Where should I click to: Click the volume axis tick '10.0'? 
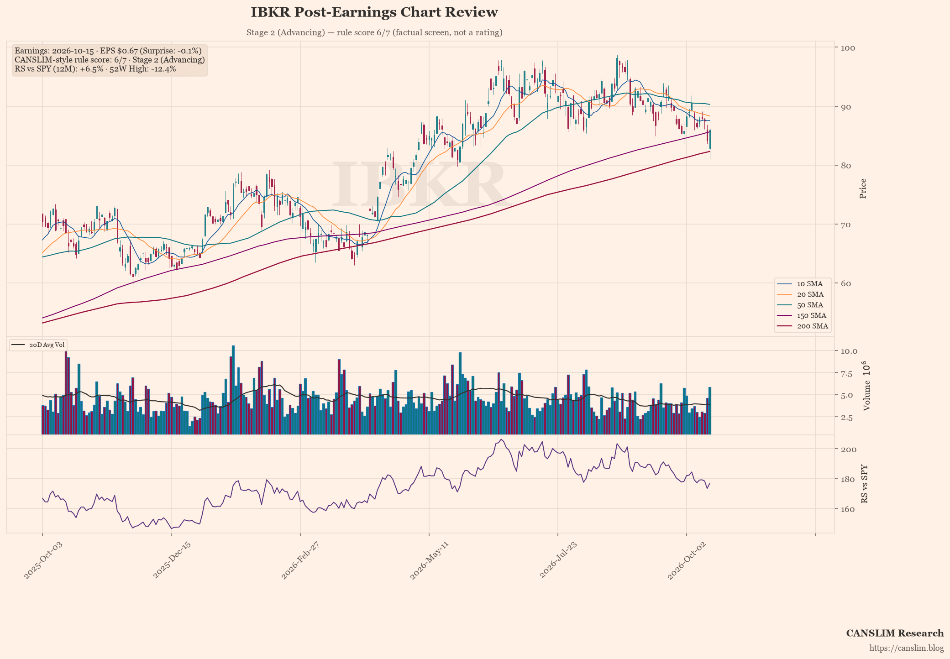point(849,351)
